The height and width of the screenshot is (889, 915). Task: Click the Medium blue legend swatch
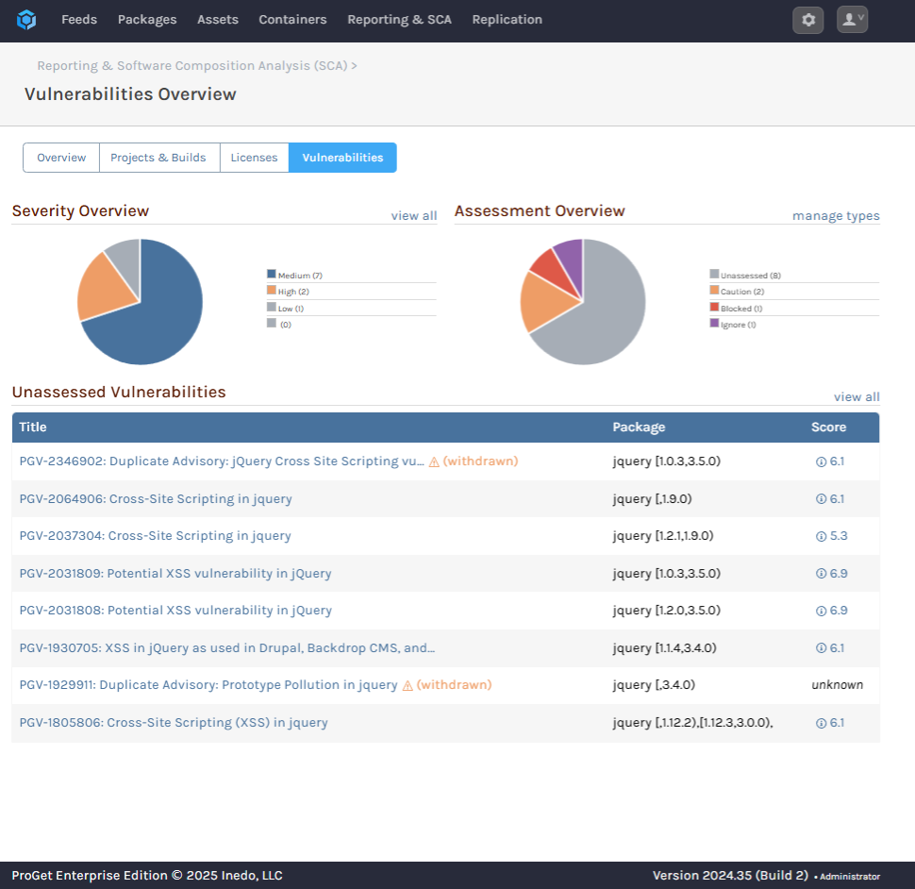[272, 275]
